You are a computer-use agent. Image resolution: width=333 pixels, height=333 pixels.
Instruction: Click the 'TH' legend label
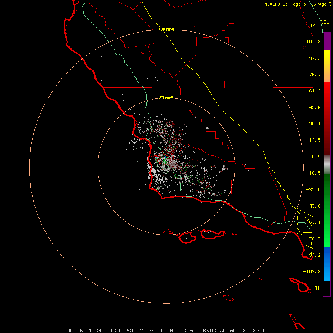(x=318, y=288)
